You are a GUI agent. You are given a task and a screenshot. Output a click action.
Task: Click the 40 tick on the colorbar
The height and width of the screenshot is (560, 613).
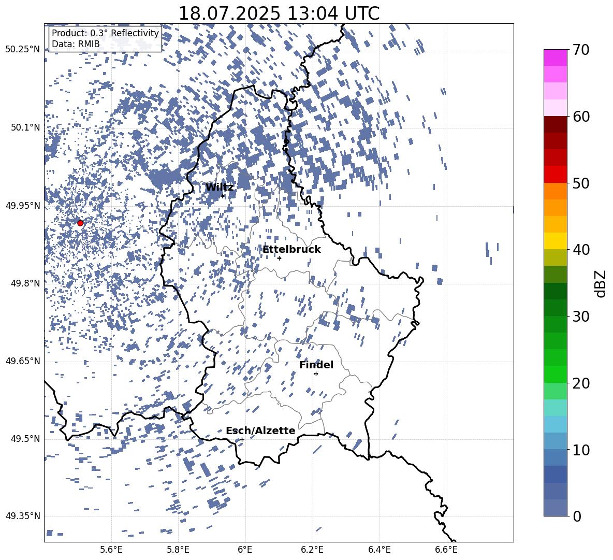pyautogui.click(x=581, y=250)
